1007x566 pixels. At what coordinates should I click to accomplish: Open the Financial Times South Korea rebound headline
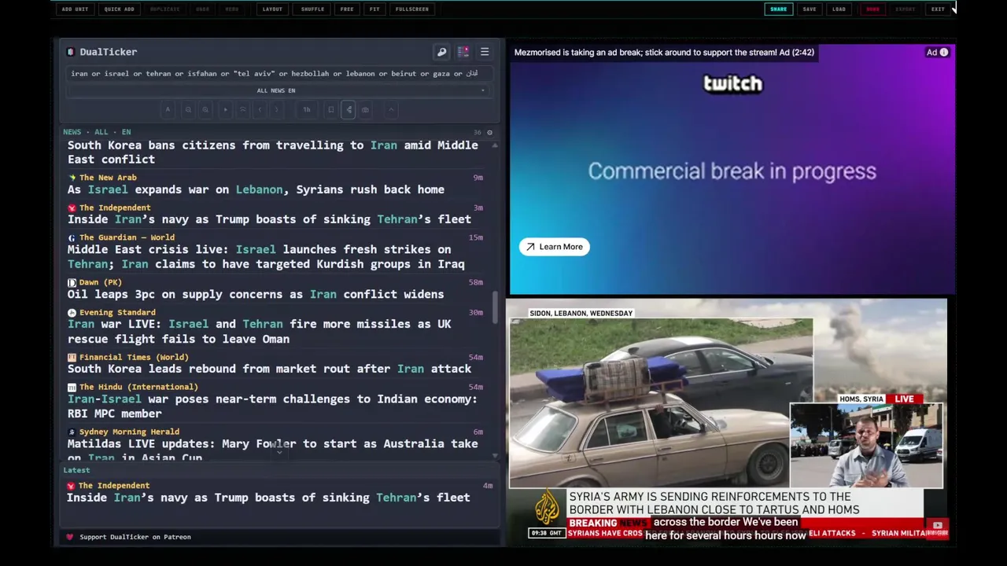pos(269,369)
